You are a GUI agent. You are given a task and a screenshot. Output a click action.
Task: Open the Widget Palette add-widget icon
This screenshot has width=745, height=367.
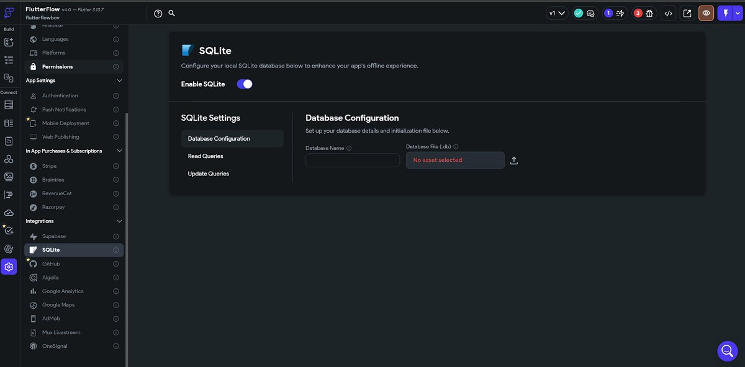pos(9,42)
